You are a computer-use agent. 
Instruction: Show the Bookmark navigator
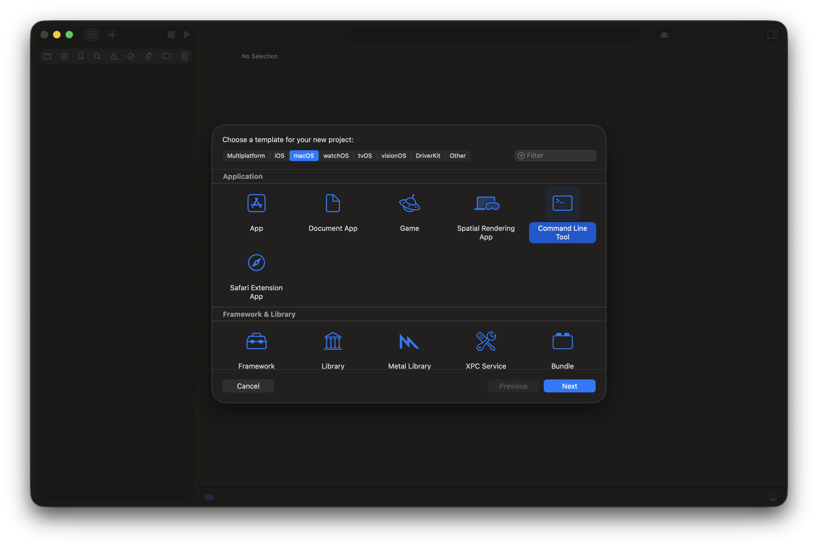click(81, 56)
